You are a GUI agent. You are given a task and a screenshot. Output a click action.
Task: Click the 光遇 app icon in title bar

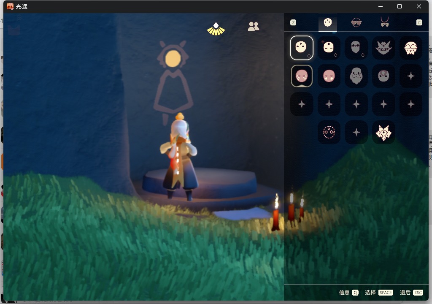[x=10, y=6]
